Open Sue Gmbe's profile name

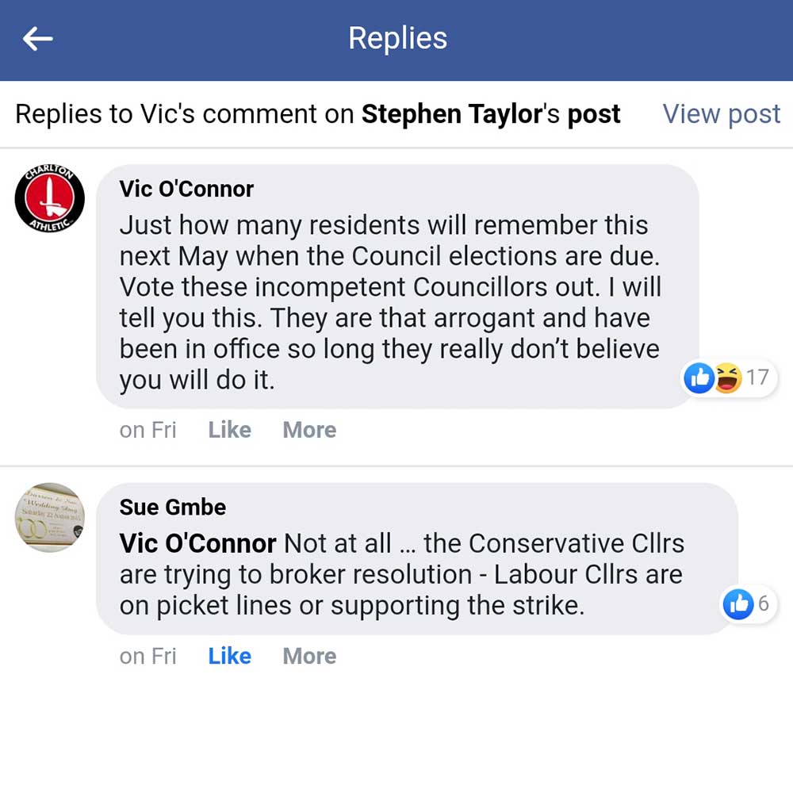(x=173, y=507)
